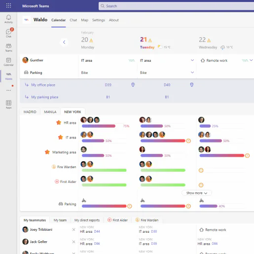This screenshot has width=254, height=254.
Task: Expand Tuesday's IT area dropdown
Action: tap(192, 60)
